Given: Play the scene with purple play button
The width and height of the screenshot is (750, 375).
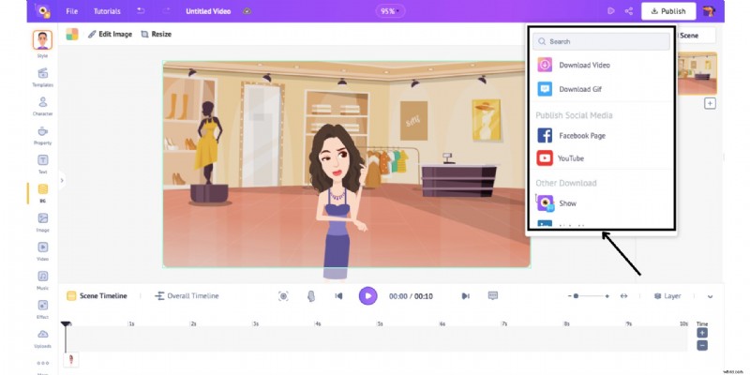Looking at the screenshot, I should (367, 296).
